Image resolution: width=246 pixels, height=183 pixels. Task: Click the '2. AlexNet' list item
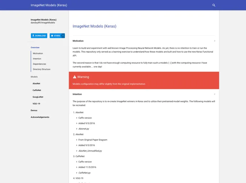pos(78,134)
